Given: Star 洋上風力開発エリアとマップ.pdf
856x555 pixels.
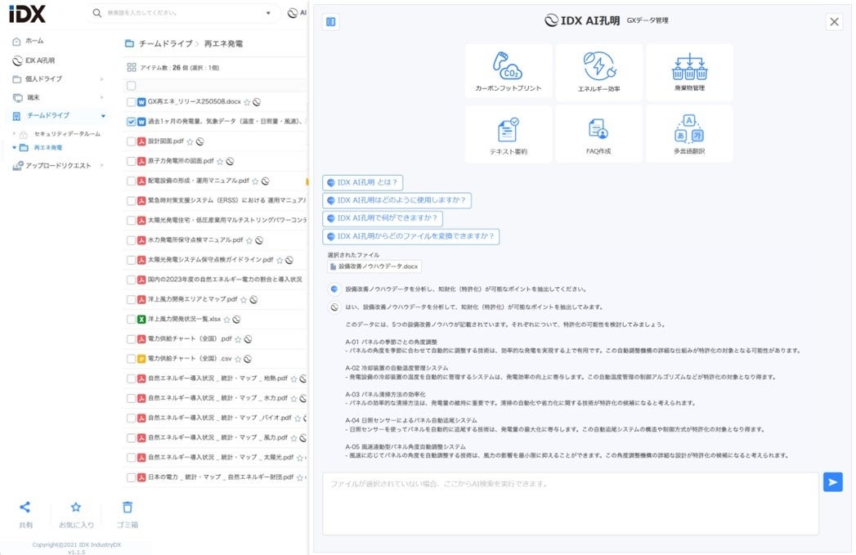Looking at the screenshot, I should point(244,300).
